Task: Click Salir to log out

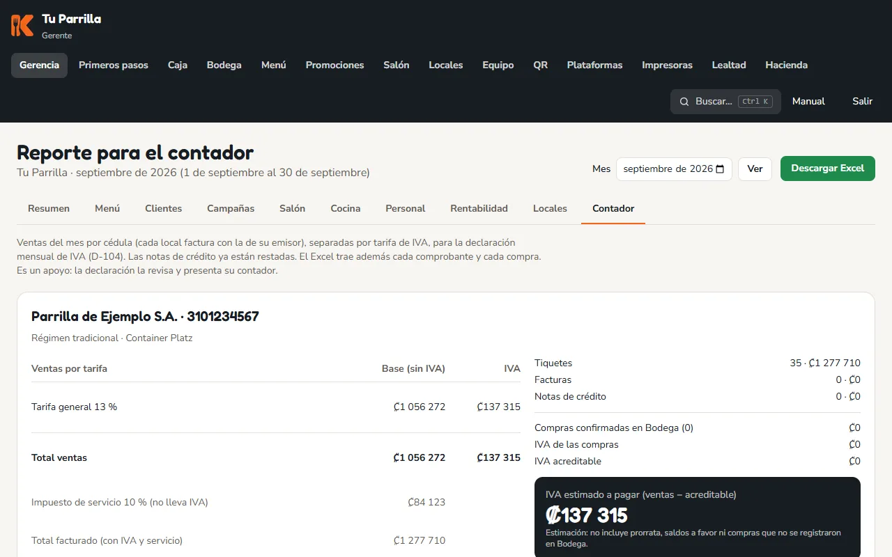Action: (863, 102)
